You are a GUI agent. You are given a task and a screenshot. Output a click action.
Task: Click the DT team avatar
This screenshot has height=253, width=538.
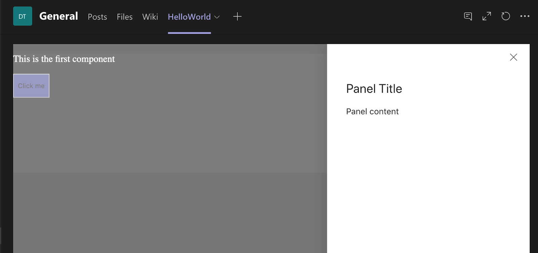click(x=23, y=16)
